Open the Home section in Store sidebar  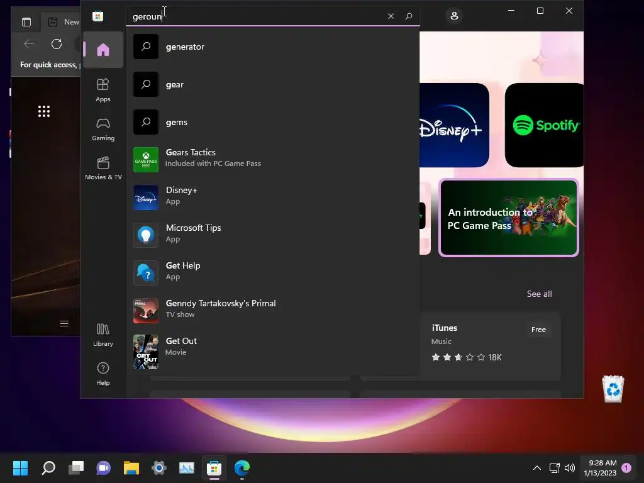tap(103, 50)
